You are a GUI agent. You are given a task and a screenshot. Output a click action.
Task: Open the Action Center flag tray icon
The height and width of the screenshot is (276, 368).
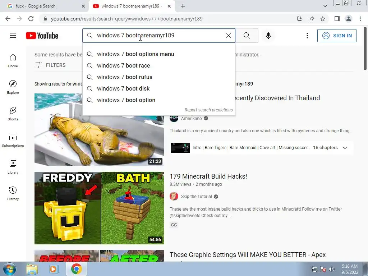pyautogui.click(x=323, y=269)
